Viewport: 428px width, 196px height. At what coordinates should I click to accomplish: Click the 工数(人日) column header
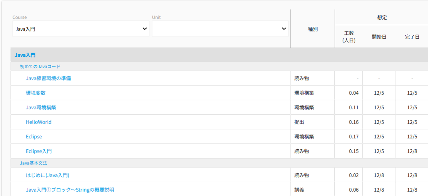[349, 37]
